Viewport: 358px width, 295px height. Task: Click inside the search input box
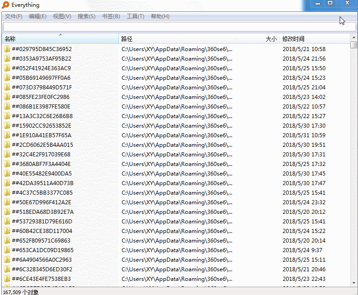[x=178, y=27]
